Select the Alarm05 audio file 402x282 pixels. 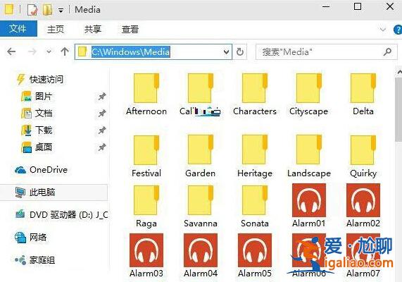pos(255,255)
